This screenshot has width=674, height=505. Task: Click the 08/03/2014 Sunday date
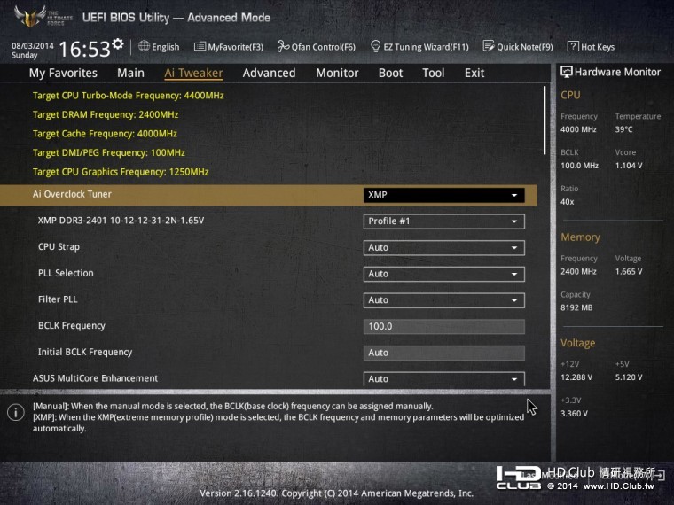tap(32, 50)
